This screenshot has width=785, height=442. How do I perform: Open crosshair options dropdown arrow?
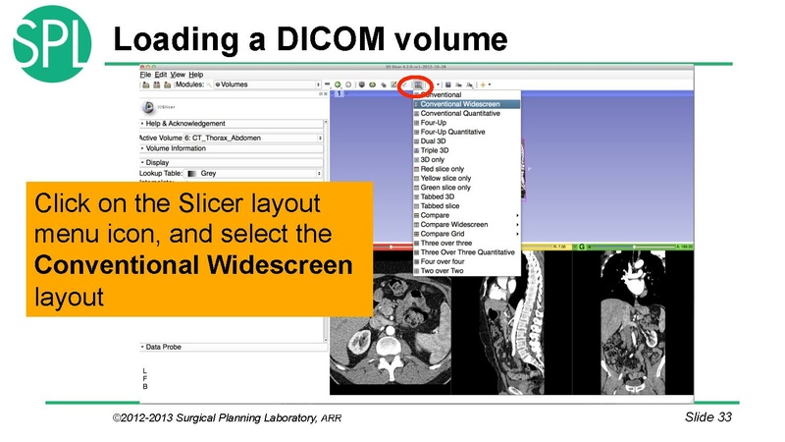coord(490,84)
